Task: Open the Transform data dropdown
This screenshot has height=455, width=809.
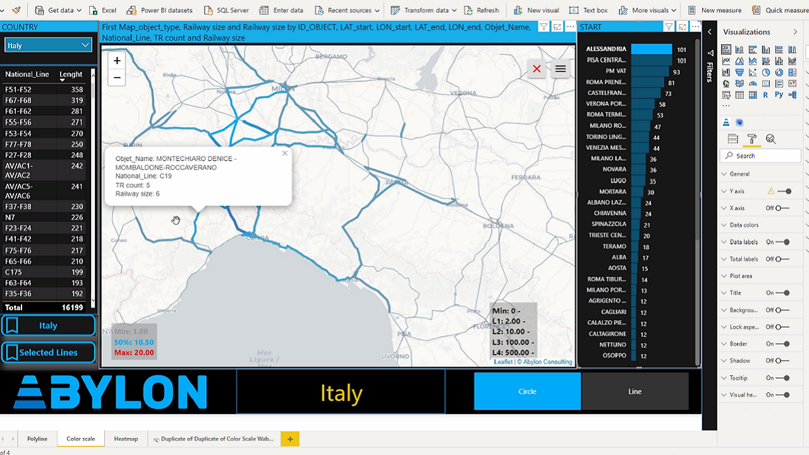Action: (x=423, y=10)
